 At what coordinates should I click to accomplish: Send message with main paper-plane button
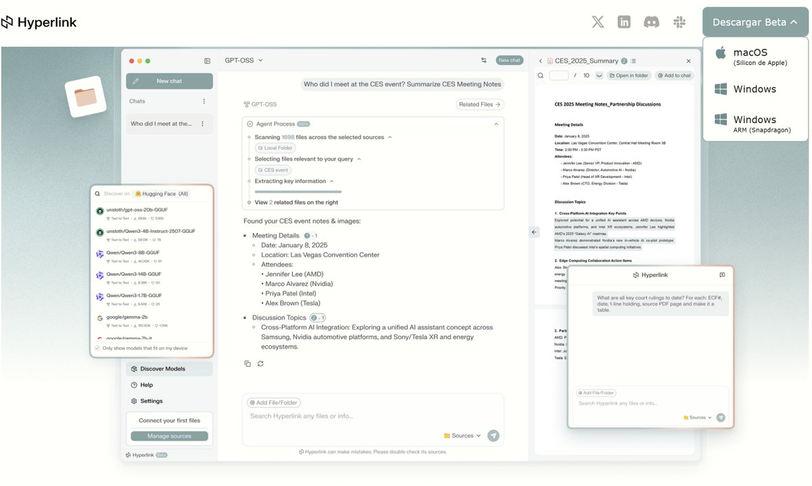493,436
